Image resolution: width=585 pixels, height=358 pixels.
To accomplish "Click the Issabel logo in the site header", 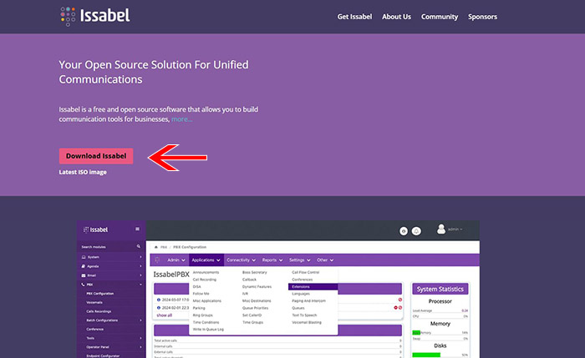I will tap(95, 17).
